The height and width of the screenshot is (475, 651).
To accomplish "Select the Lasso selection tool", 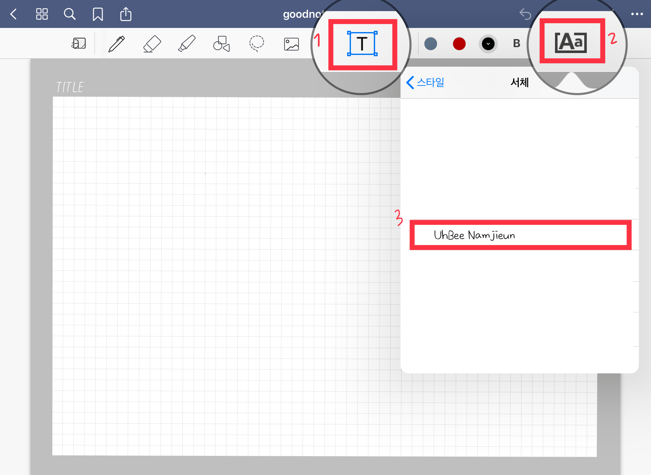I will click(x=256, y=44).
